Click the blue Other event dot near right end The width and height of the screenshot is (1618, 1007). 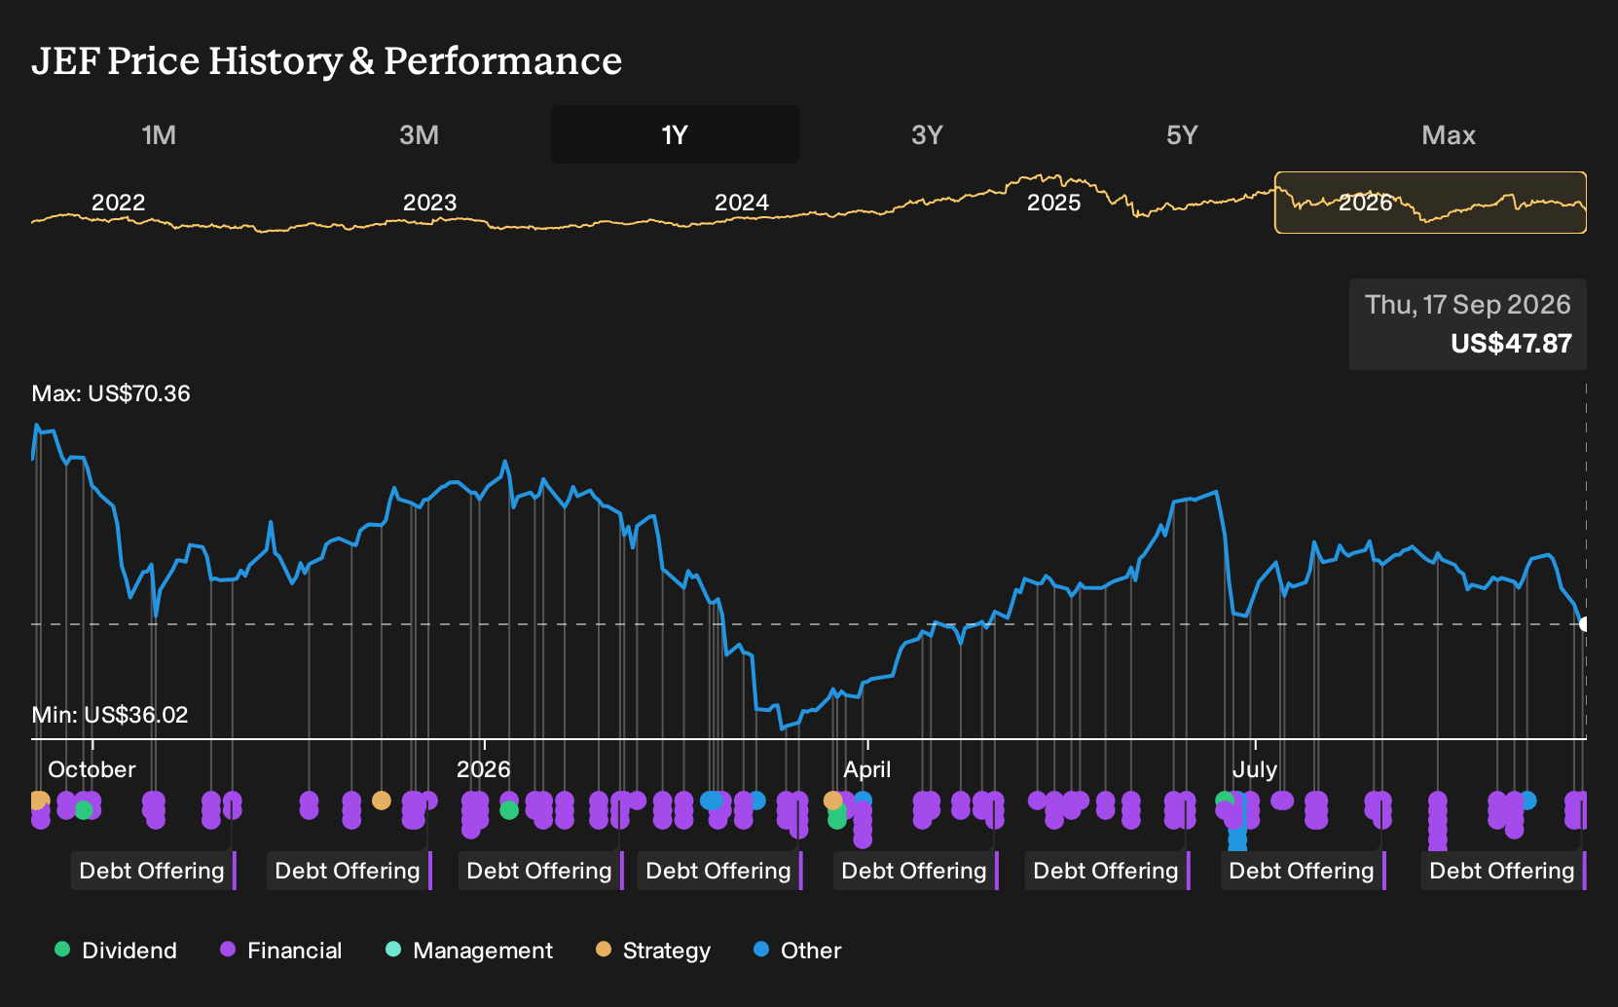(x=1527, y=801)
